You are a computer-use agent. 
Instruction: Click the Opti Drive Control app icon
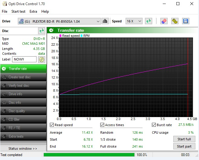[5, 4]
